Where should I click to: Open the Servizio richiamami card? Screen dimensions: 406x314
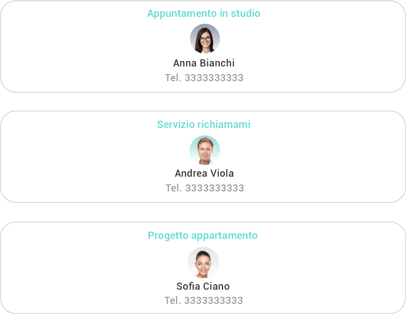[203, 156]
